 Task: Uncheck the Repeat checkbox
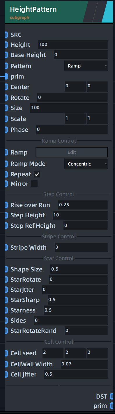(x=37, y=175)
